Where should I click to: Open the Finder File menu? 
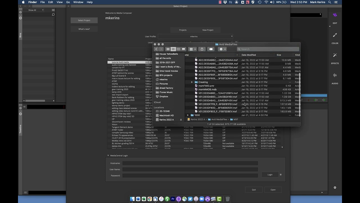point(42,2)
